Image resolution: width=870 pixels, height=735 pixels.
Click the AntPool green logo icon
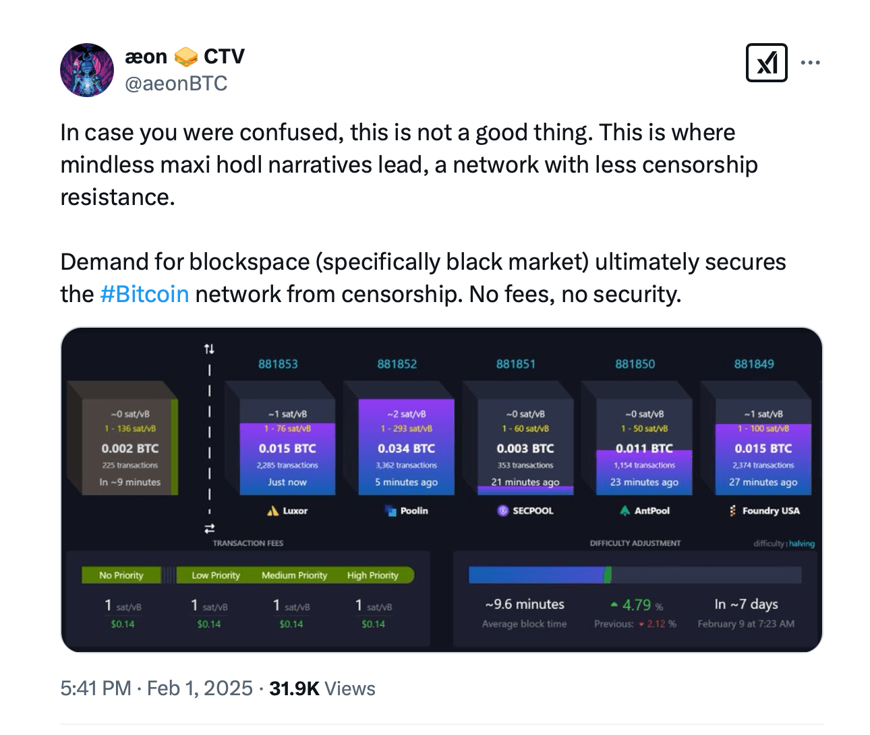coord(625,511)
